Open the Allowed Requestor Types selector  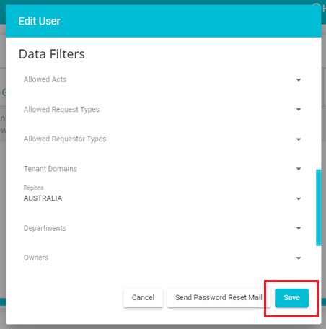point(162,139)
